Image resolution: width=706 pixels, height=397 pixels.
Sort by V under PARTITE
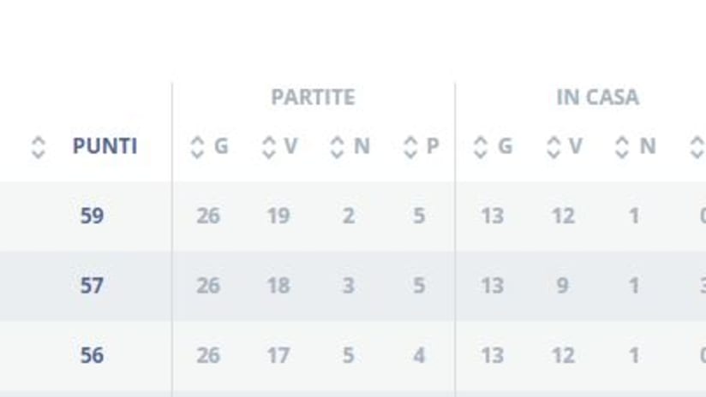280,146
